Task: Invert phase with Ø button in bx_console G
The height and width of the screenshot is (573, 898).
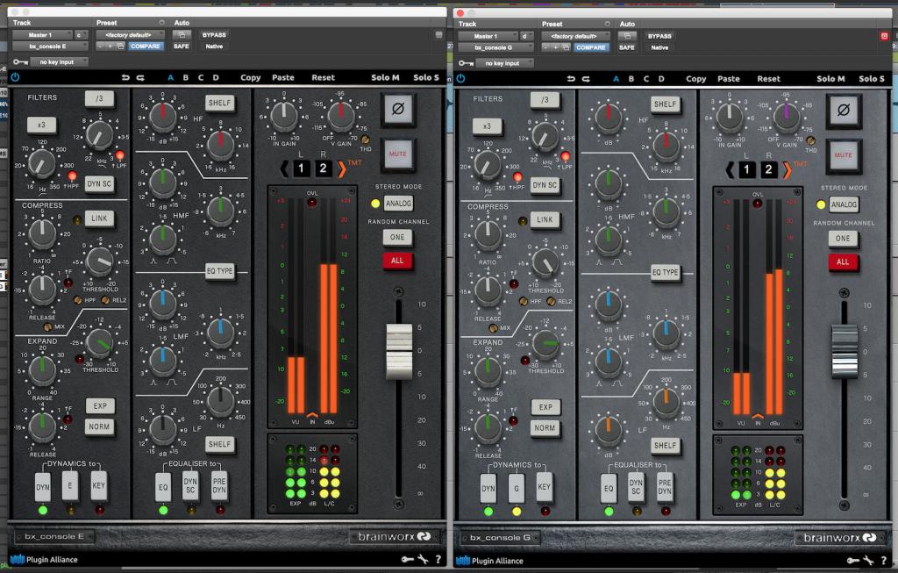Action: [x=844, y=110]
